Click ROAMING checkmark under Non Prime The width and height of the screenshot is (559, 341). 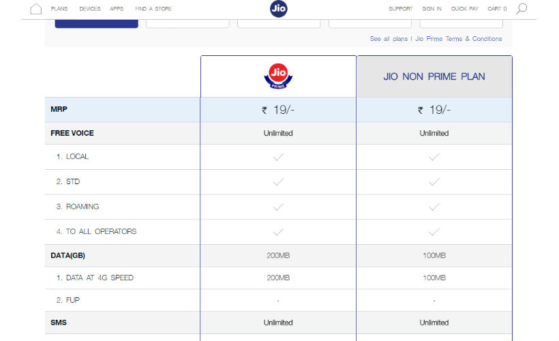pyautogui.click(x=434, y=207)
